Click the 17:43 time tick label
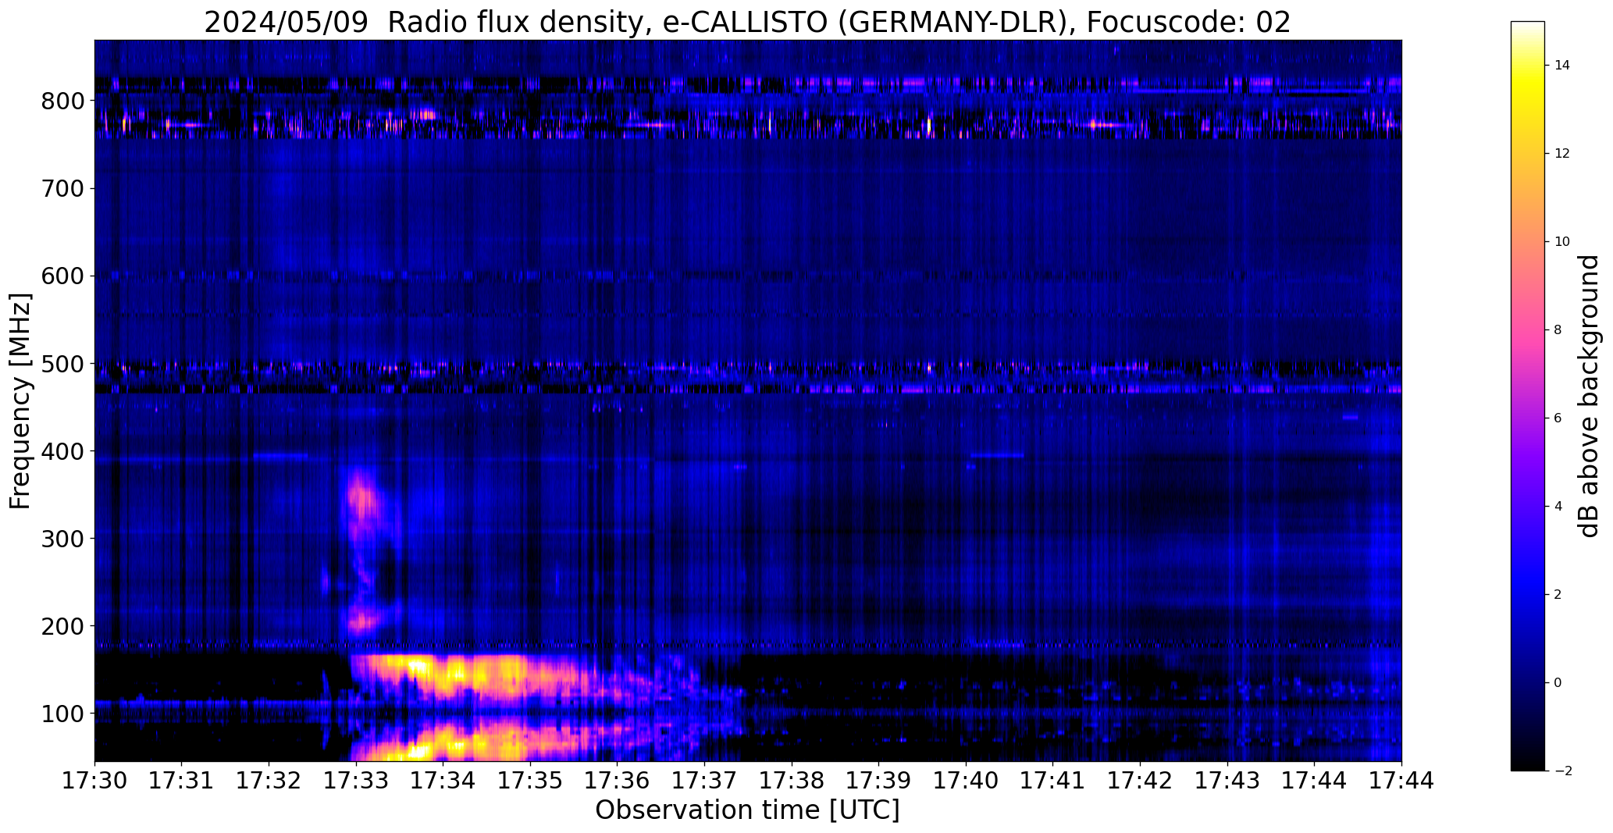The image size is (1613, 833). pos(1227,781)
